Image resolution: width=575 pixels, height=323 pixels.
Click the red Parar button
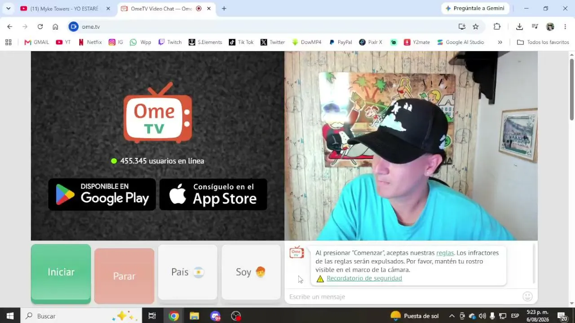pyautogui.click(x=124, y=276)
